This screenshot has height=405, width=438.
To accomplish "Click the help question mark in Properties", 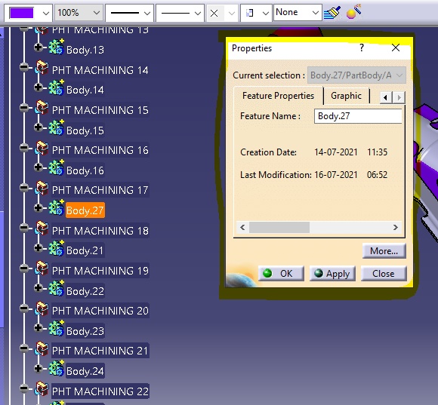I will click(362, 48).
